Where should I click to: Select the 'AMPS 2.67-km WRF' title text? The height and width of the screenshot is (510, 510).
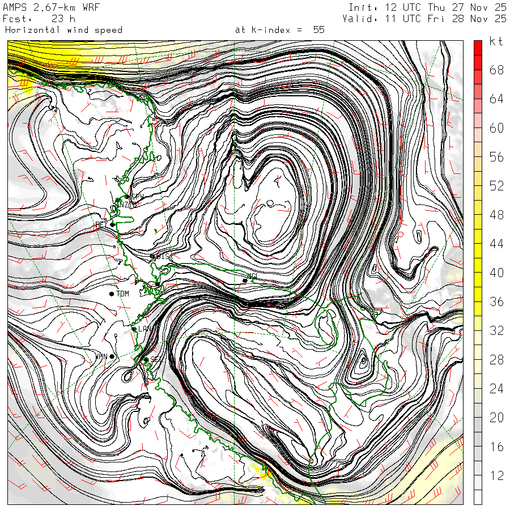point(51,7)
